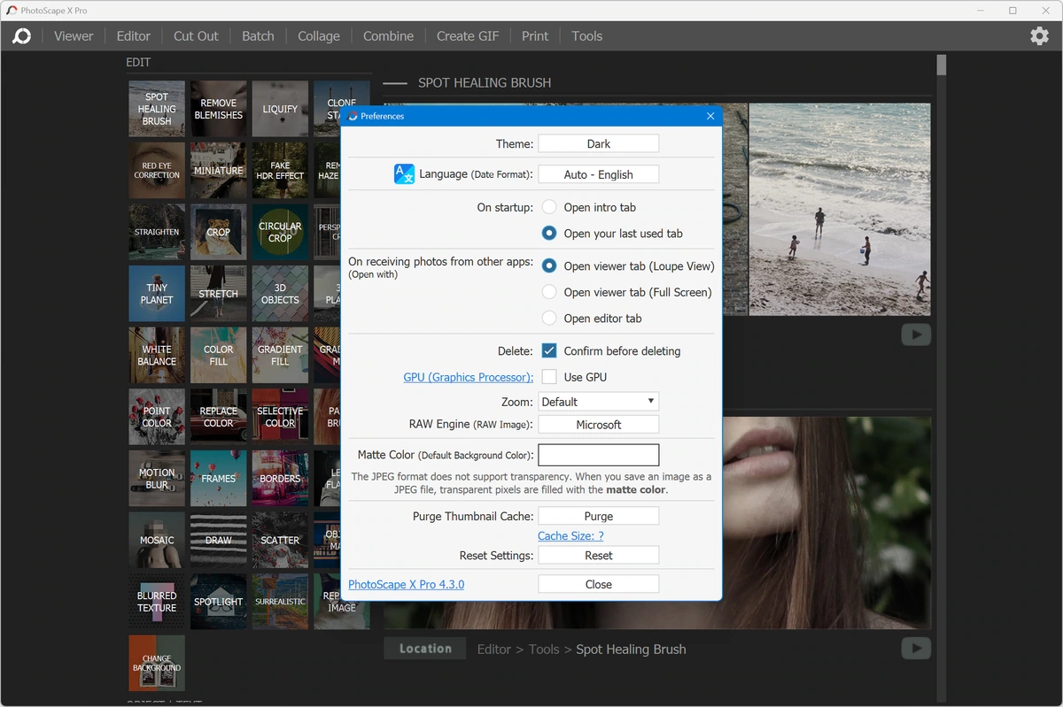Select Open intro tab on startup
Screen dimensions: 1063x707
click(x=549, y=207)
